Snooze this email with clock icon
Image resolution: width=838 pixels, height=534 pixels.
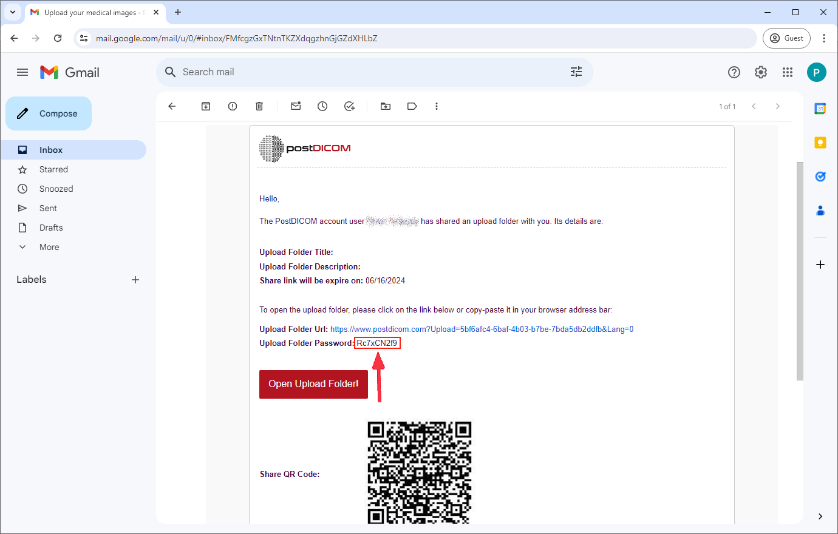(322, 106)
